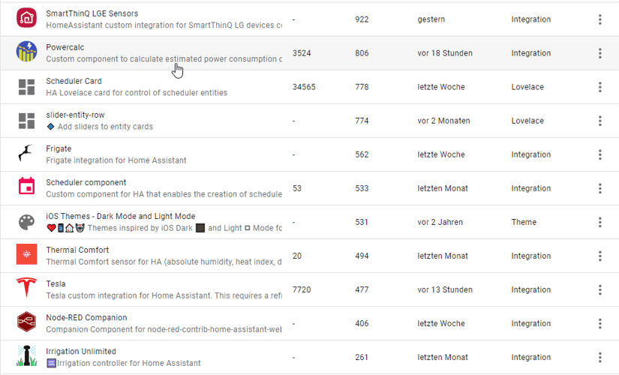Click the Scheduler component calendar icon

point(27,188)
